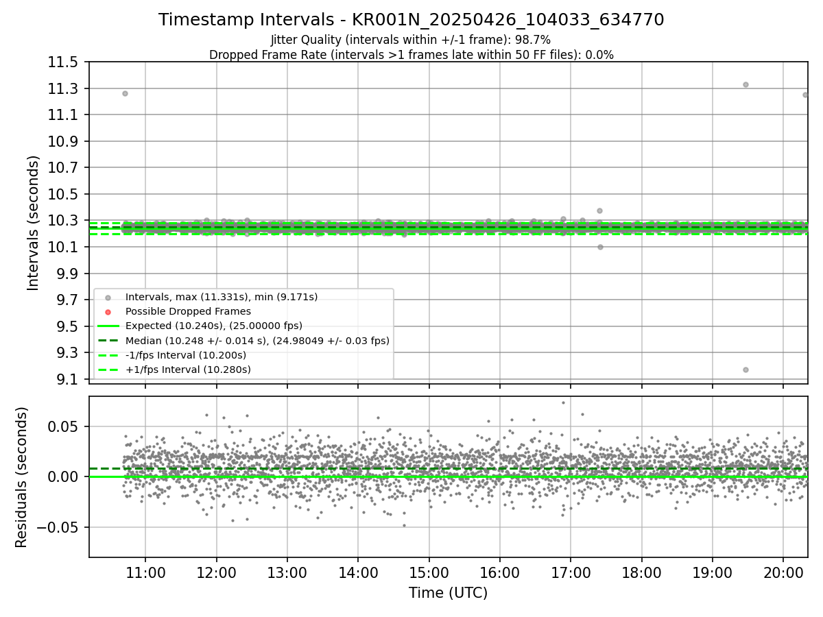Click the 14:00 time tick label
This screenshot has width=823, height=617.
[x=358, y=573]
